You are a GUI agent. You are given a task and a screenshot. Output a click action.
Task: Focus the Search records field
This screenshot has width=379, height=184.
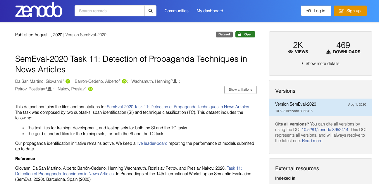[x=110, y=11]
